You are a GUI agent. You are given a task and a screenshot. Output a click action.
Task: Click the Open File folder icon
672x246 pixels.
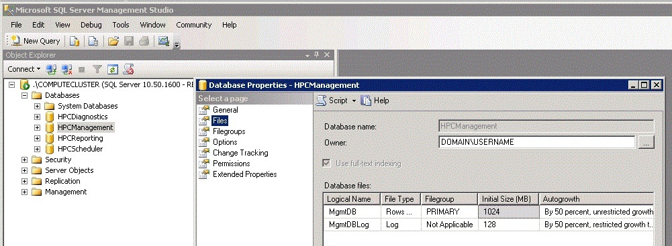(x=113, y=41)
